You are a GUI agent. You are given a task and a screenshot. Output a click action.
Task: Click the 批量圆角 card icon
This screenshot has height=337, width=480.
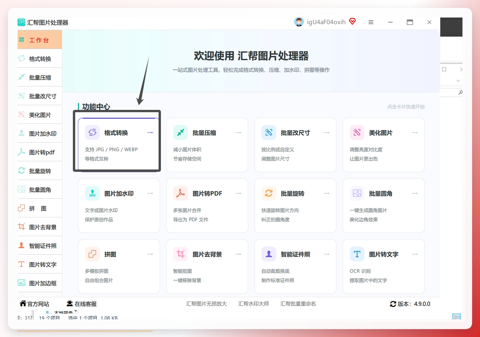(357, 193)
